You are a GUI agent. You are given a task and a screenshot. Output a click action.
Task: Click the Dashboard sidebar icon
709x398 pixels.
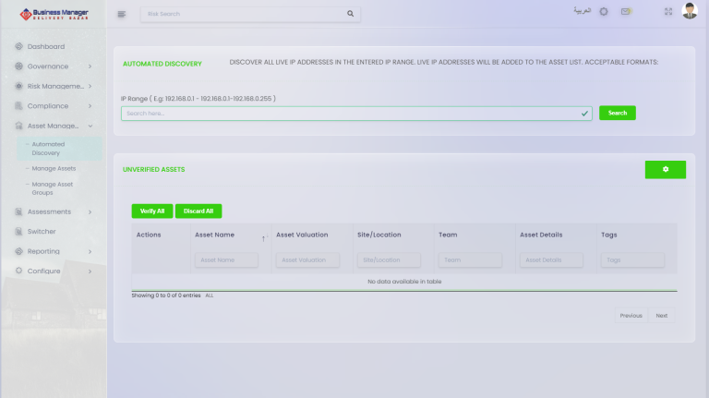coord(18,46)
